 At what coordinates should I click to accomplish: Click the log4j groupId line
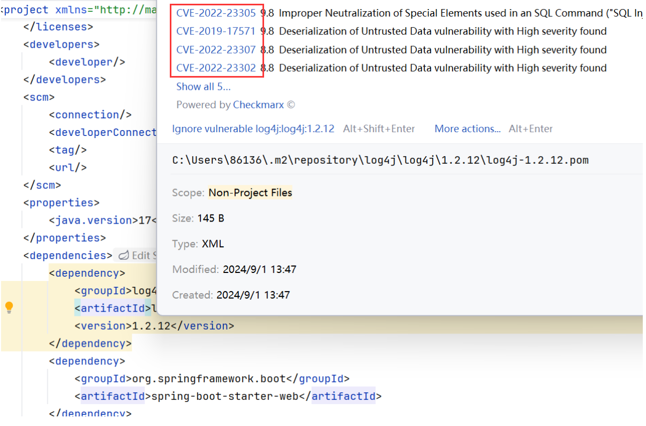[x=116, y=291]
